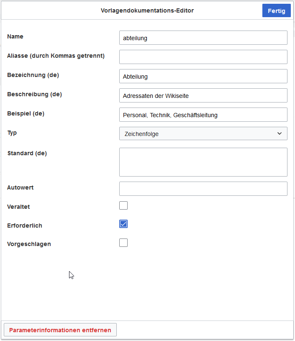Focus the Beispiel field listing Personal, Technik
Image resolution: width=295 pixels, height=341 pixels.
click(203, 115)
